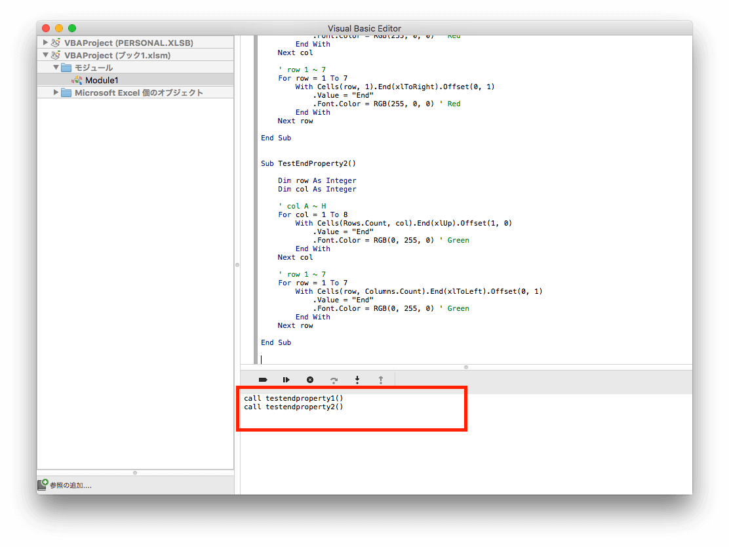Click 'Dim row As Integer' line
This screenshot has height=547, width=729.
pyautogui.click(x=317, y=180)
